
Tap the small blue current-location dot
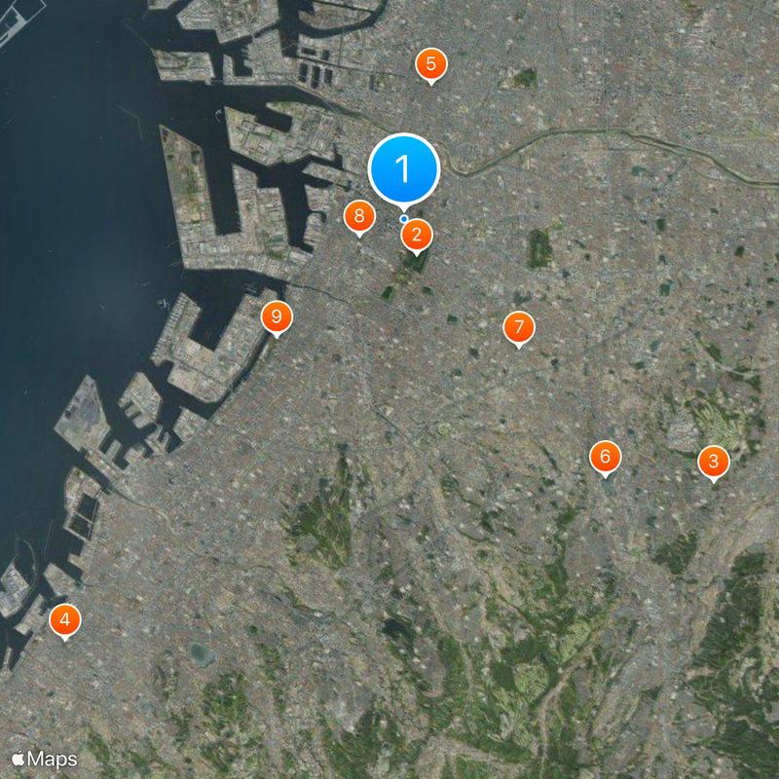(x=404, y=218)
